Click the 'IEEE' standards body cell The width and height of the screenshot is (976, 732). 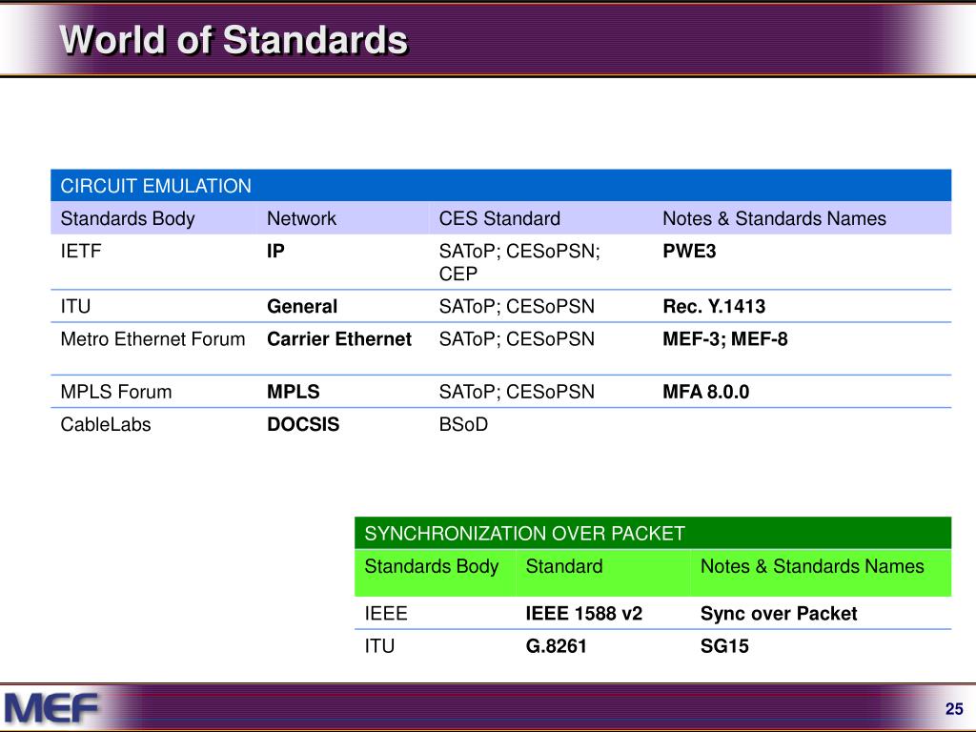(x=386, y=613)
